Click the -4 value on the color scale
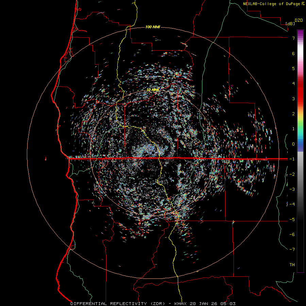The width and height of the screenshot is (306, 306). click(292, 204)
